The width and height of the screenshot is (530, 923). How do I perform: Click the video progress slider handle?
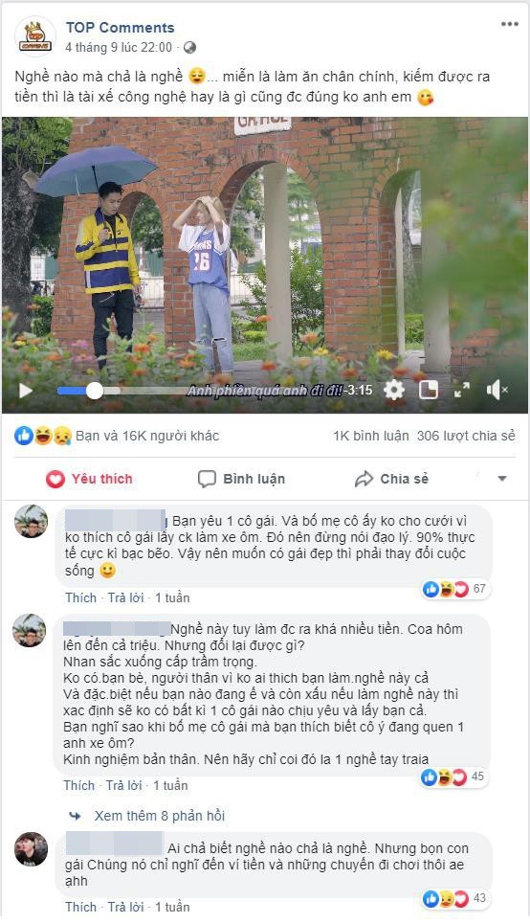coord(95,391)
